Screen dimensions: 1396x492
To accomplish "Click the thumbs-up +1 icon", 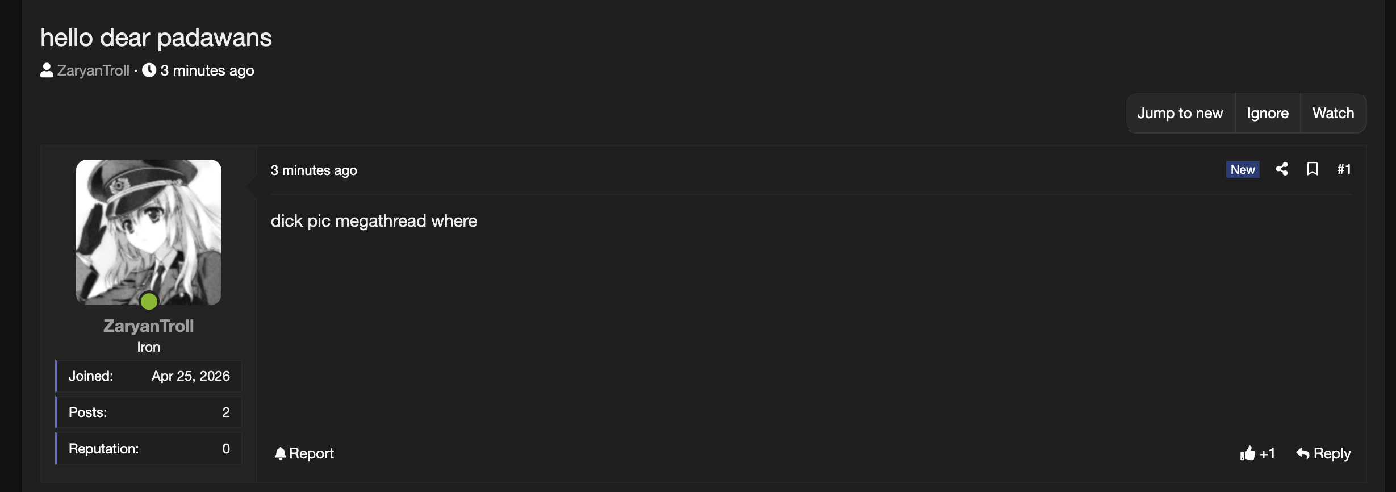I will click(1248, 453).
